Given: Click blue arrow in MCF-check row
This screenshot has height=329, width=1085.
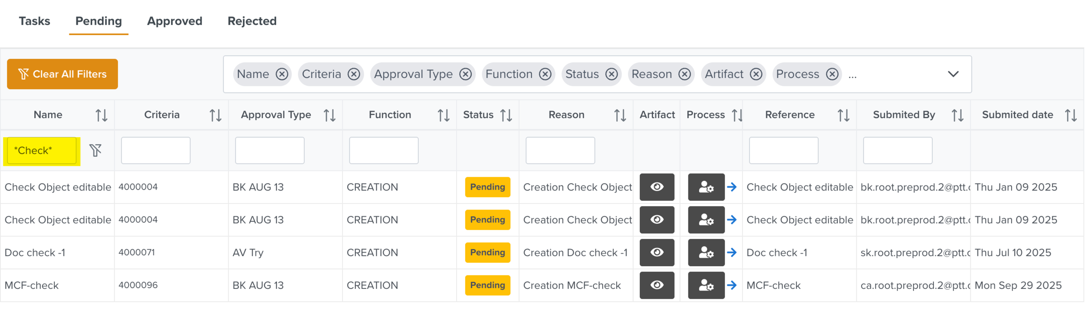Looking at the screenshot, I should coord(732,285).
